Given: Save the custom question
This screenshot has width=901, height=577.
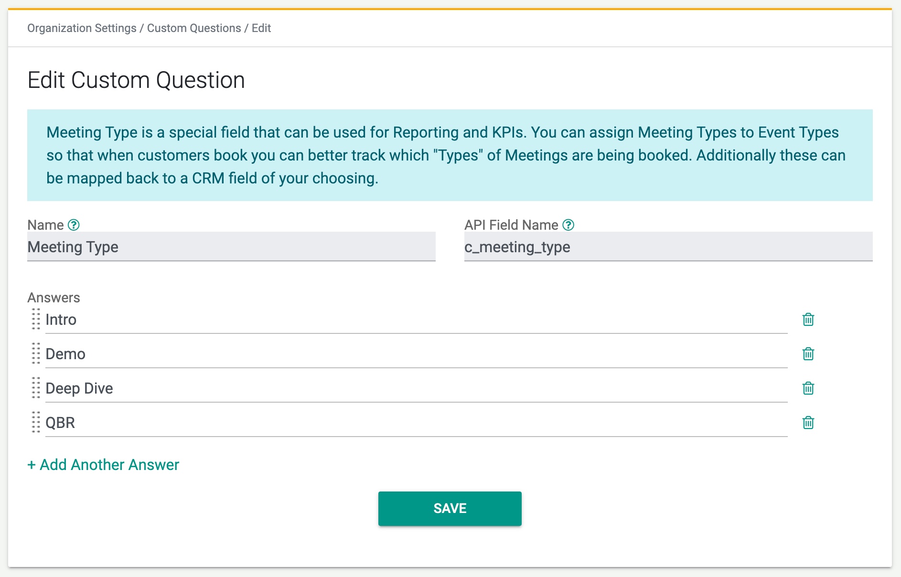Looking at the screenshot, I should click(x=450, y=508).
